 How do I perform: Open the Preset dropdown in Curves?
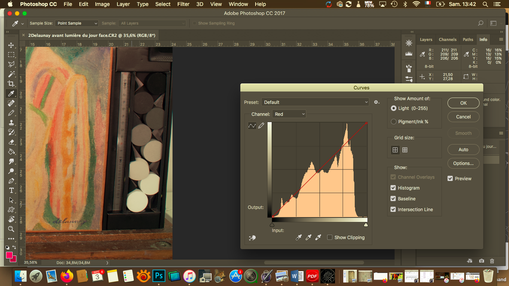click(x=315, y=102)
